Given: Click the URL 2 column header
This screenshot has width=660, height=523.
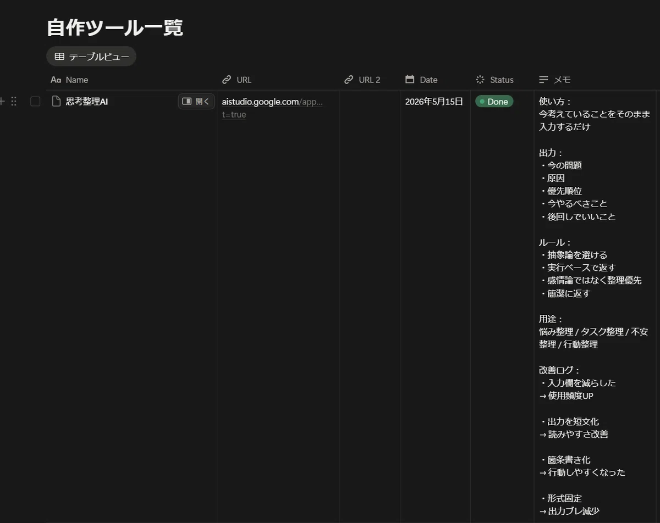Looking at the screenshot, I should tap(370, 80).
